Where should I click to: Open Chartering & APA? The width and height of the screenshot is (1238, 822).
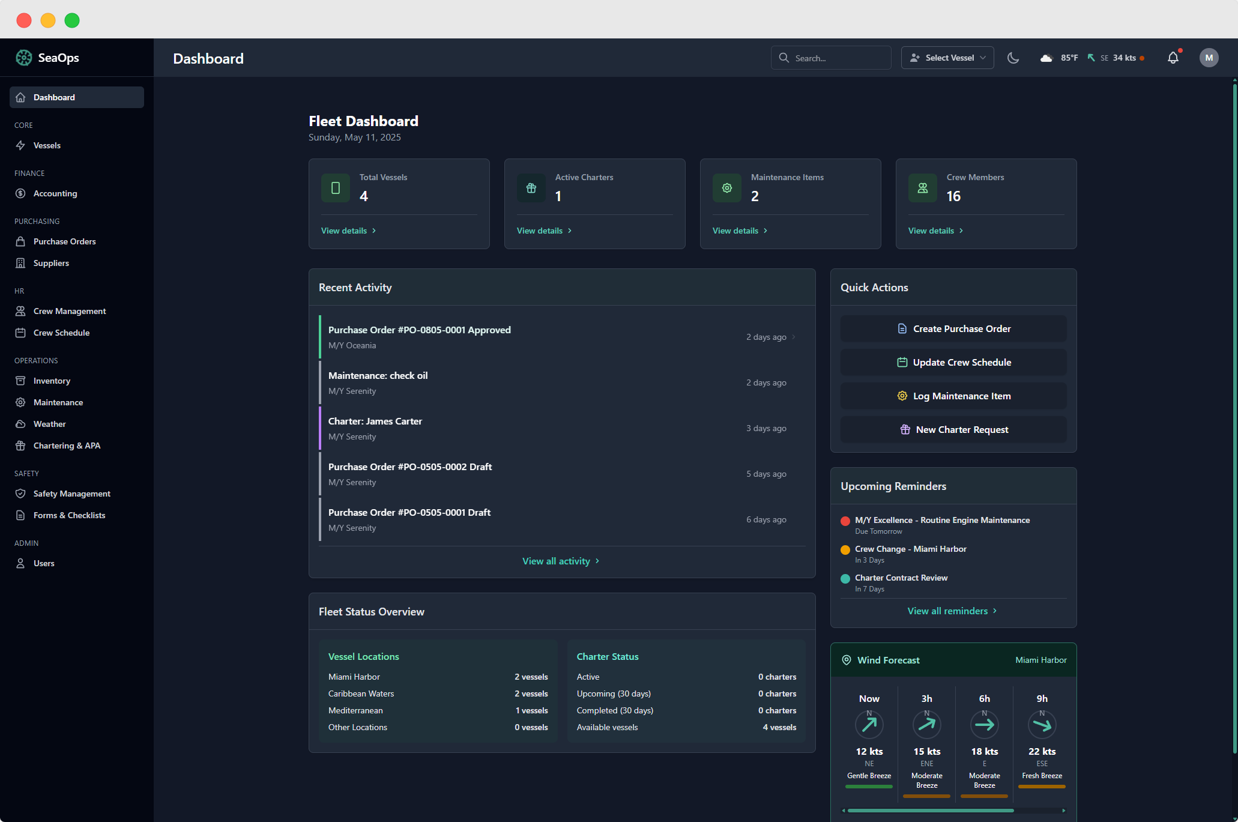click(x=66, y=446)
